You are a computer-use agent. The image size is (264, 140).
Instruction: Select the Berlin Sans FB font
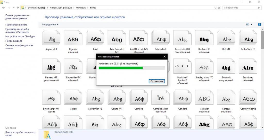248,38
